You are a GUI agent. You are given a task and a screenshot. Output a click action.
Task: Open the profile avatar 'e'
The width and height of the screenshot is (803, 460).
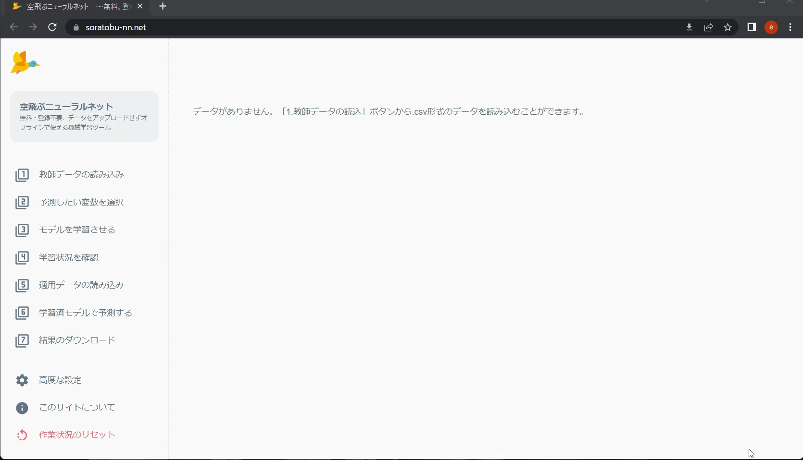(771, 27)
